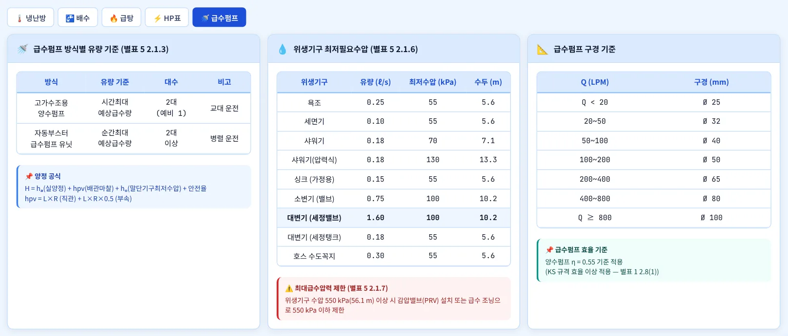Select the 고가수조용 양수펌프 cell
788x336 pixels.
point(51,108)
